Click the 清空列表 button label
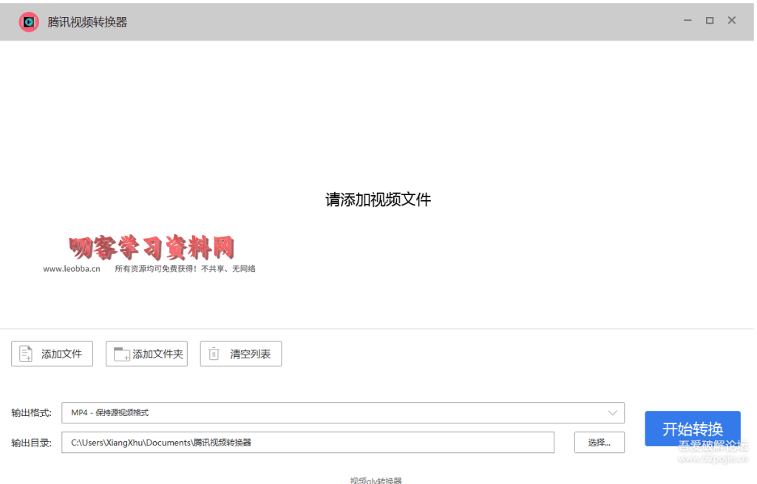 tap(250, 354)
